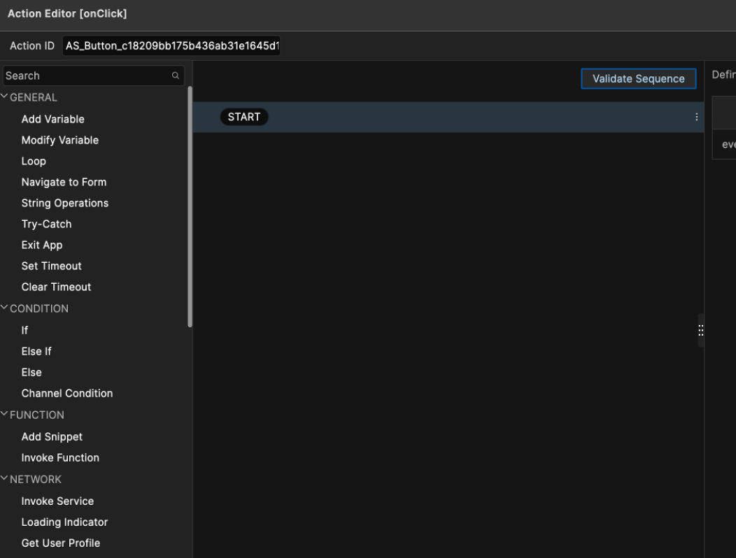The width and height of the screenshot is (736, 558).
Task: Click the Action ID text field
Action: (176, 46)
